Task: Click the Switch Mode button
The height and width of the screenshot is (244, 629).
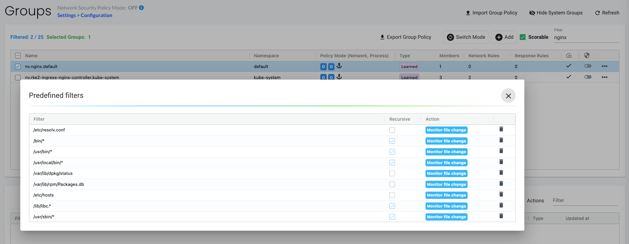Action: (466, 37)
